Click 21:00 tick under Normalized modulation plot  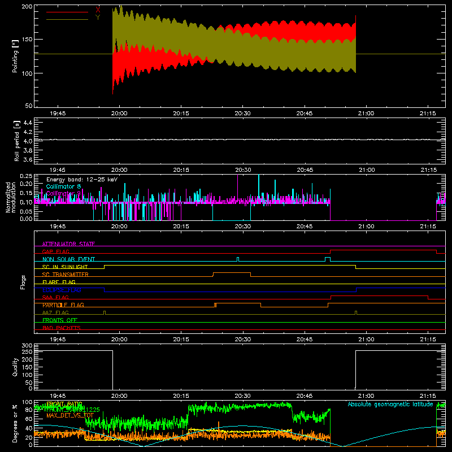pyautogui.click(x=366, y=227)
